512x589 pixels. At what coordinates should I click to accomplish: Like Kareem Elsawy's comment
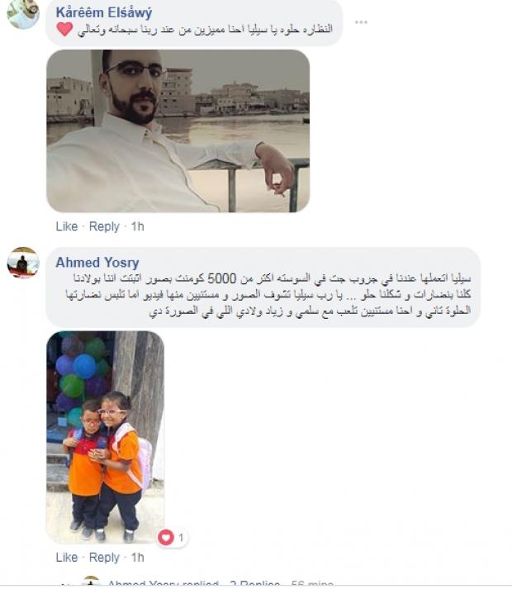coord(67,226)
